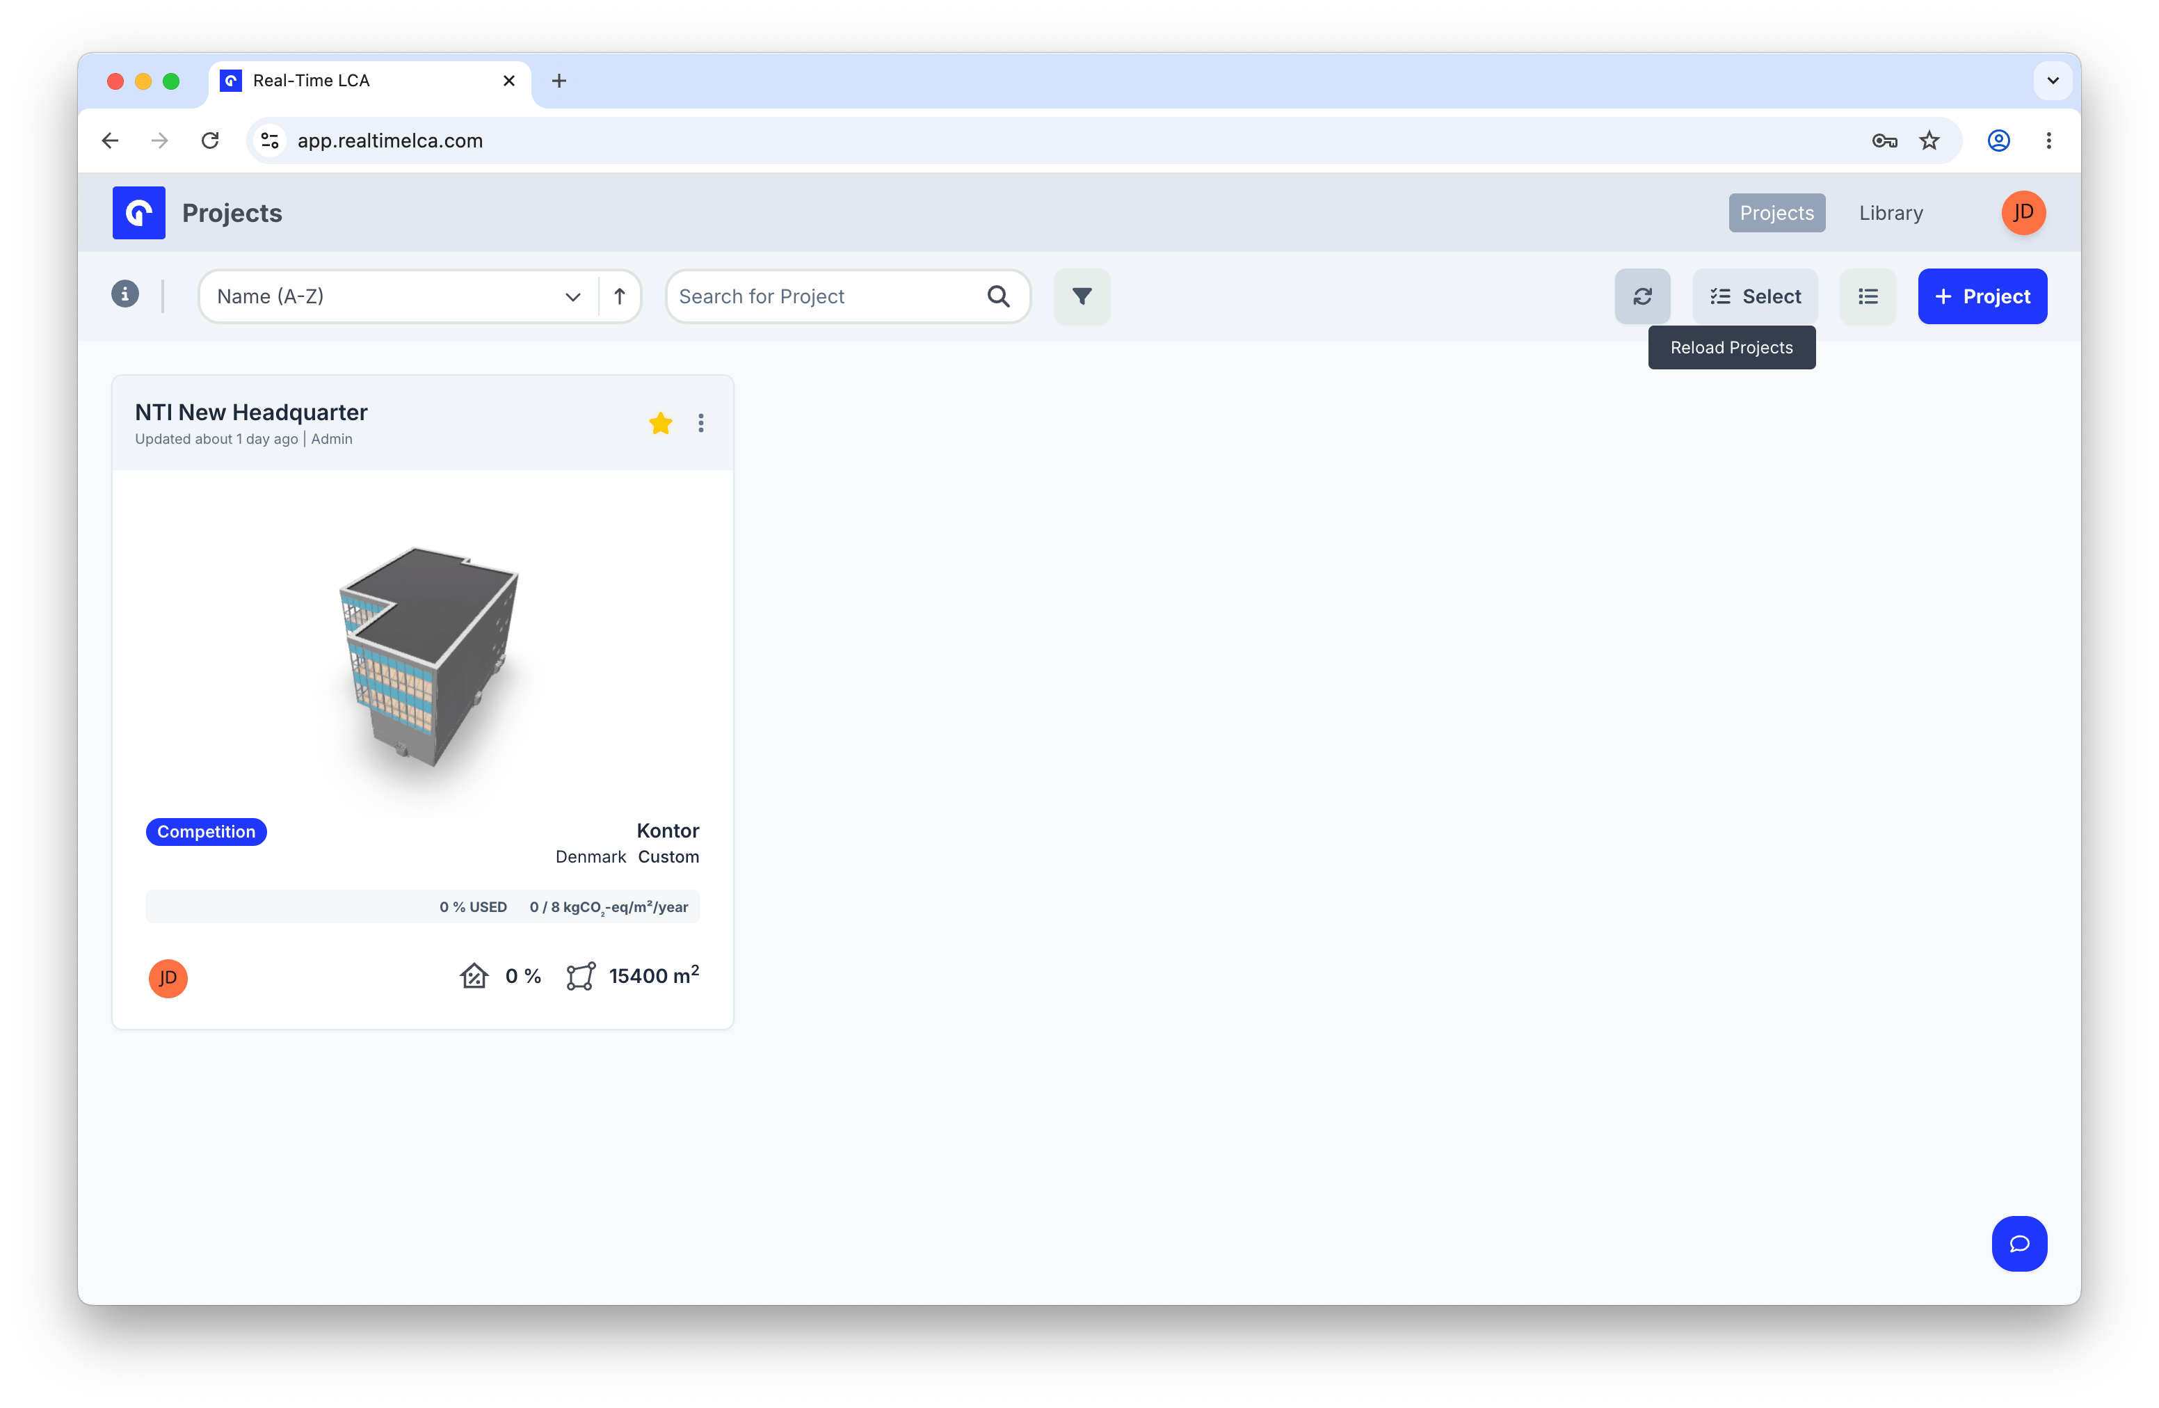Image resolution: width=2159 pixels, height=1408 pixels.
Task: Click the house percentage icon on the card
Action: click(474, 975)
